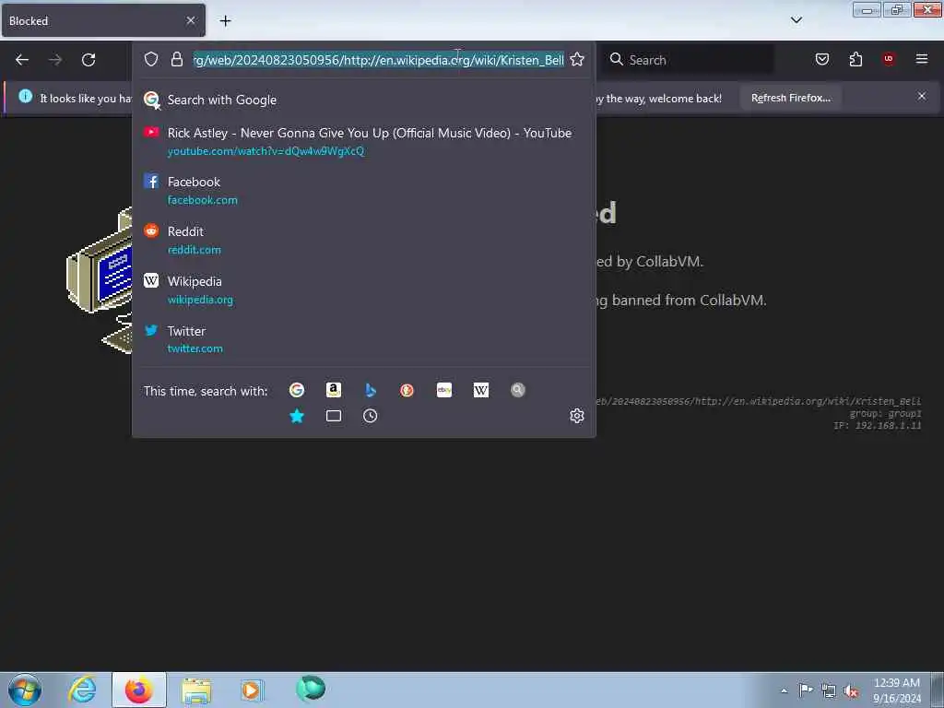Search open tabs using the tab icon

click(334, 416)
